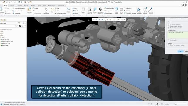Expand the Cut & Surface group dropdown
The image size is (188, 106).
pos(75,16)
